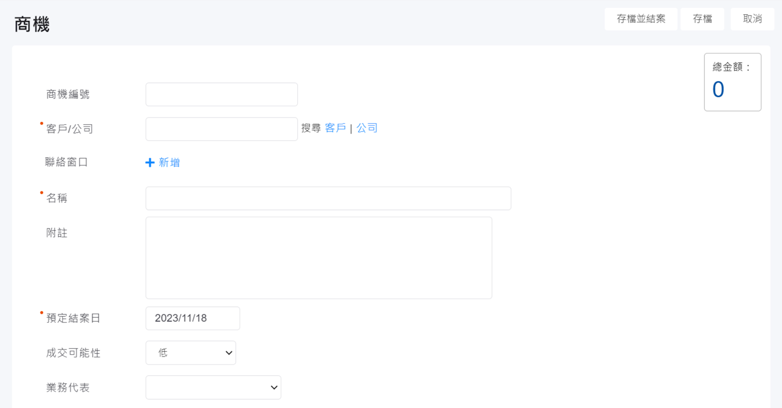Open the 公司 search link
This screenshot has height=408, width=782.
[x=367, y=128]
